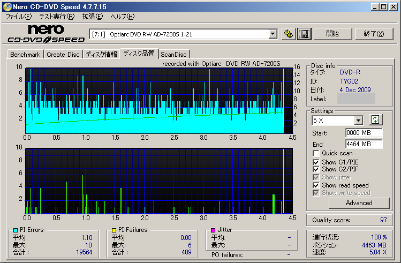Click the 開始 start button
Image resolution: width=401 pixels, height=263 pixels.
pyautogui.click(x=332, y=34)
